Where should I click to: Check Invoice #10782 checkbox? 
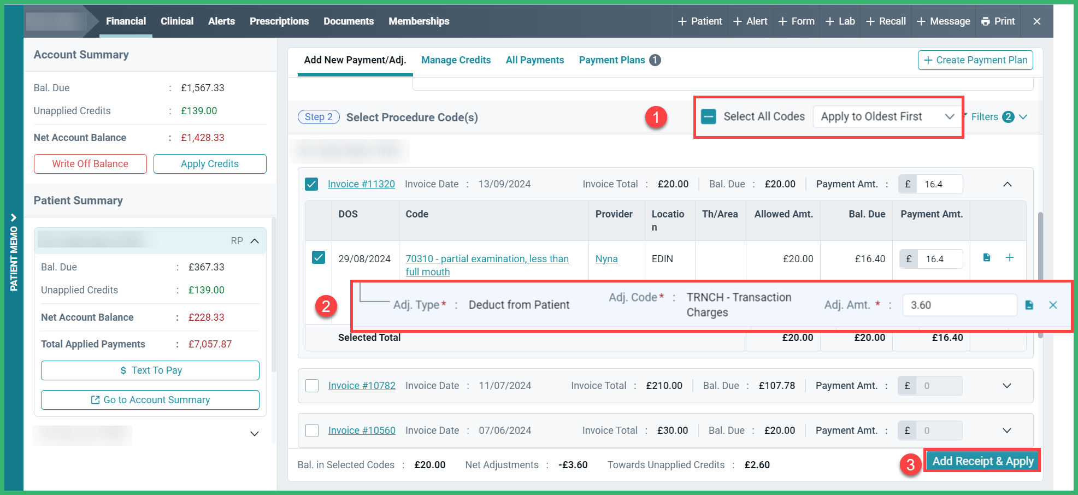point(312,386)
